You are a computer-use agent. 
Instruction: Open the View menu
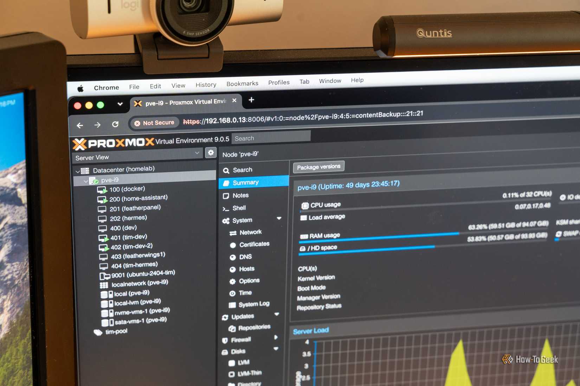click(178, 85)
